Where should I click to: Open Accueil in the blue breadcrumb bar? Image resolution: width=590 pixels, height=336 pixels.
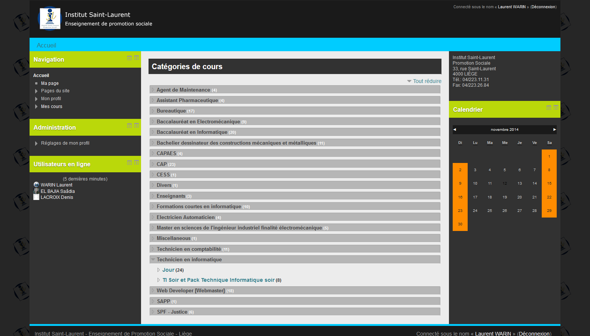46,45
